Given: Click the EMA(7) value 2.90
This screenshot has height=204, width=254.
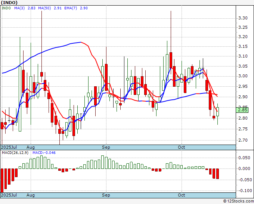Looking at the screenshot, I should 84,8.
